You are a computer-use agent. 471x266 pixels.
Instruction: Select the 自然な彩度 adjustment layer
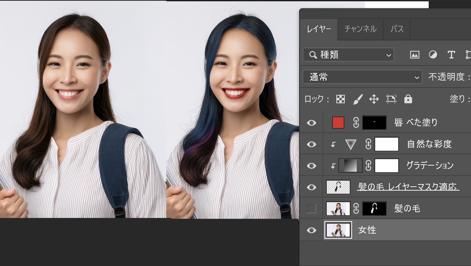coord(429,144)
